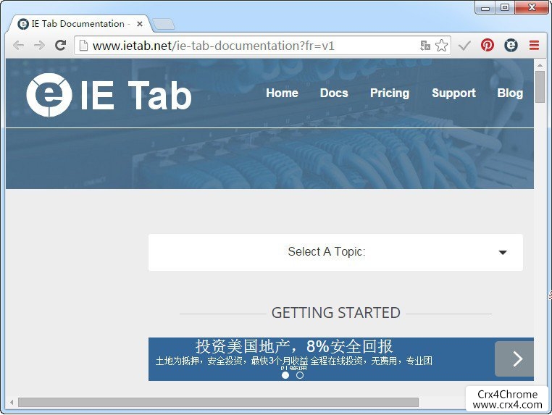Select the second ad carousel dot
Screen dimensions: 552x415
tap(300, 375)
